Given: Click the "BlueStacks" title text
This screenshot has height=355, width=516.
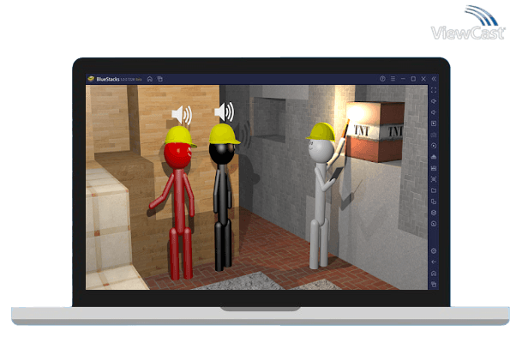Looking at the screenshot, I should click(108, 79).
